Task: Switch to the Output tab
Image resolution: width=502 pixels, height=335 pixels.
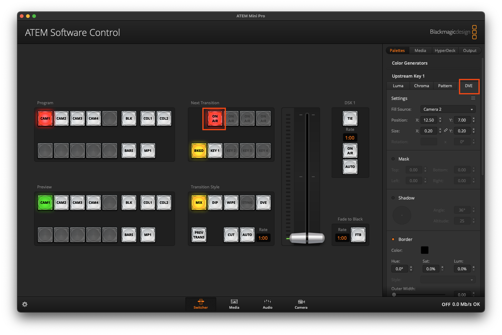Action: point(470,50)
